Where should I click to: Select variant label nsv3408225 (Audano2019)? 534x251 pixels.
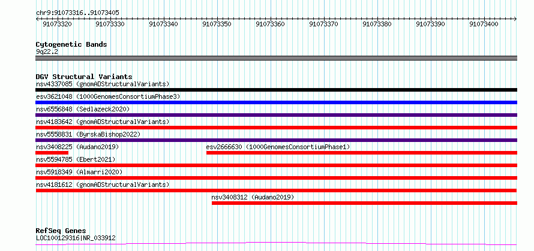77,147
